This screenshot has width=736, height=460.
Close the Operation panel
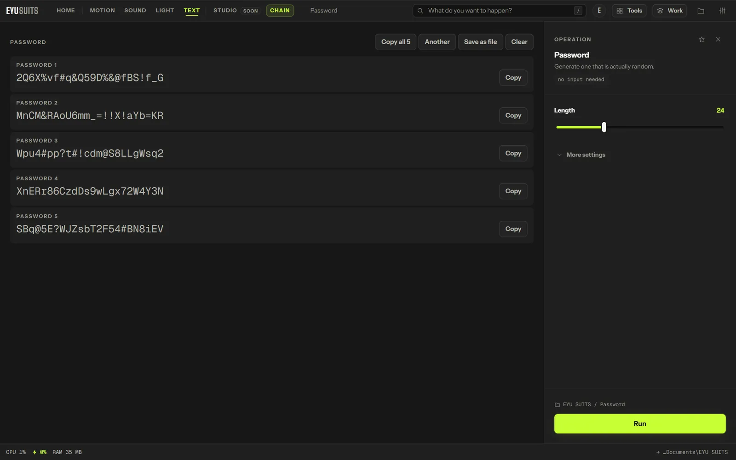click(x=718, y=40)
